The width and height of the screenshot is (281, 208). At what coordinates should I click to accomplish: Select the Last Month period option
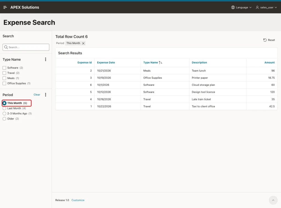(4, 108)
